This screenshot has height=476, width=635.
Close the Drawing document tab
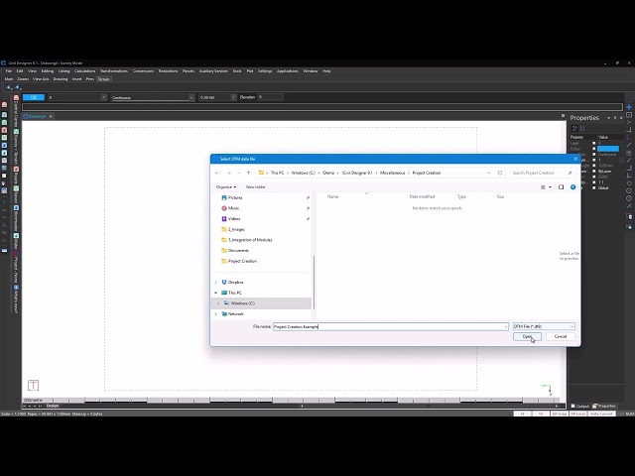(51, 117)
